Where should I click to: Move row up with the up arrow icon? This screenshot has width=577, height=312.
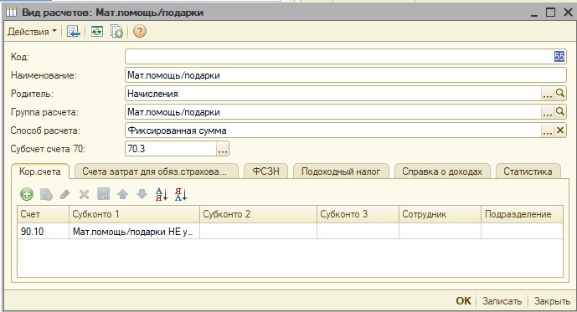pos(122,194)
